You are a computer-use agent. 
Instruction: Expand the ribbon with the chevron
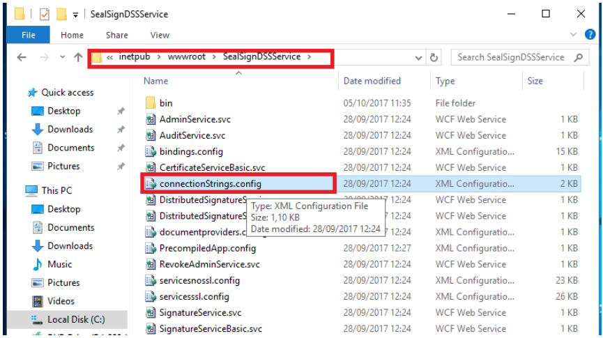click(x=573, y=35)
